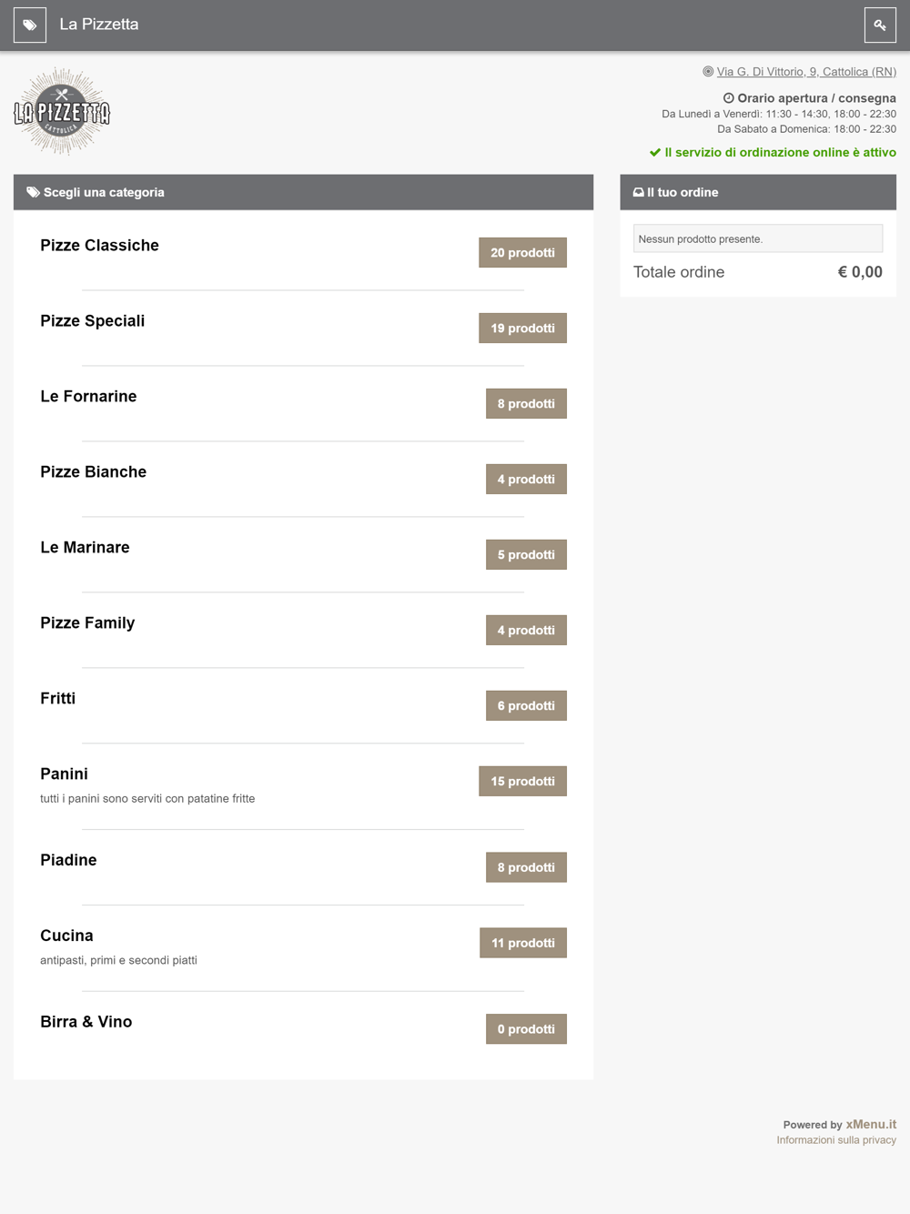Open Via G. Di Vittorio address link
This screenshot has width=910, height=1214.
806,72
